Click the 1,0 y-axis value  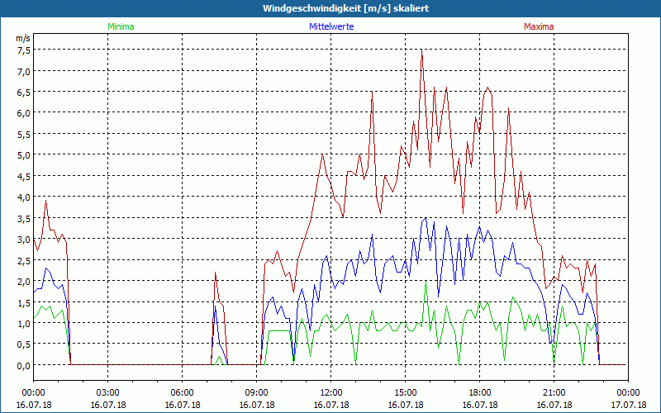coord(24,323)
